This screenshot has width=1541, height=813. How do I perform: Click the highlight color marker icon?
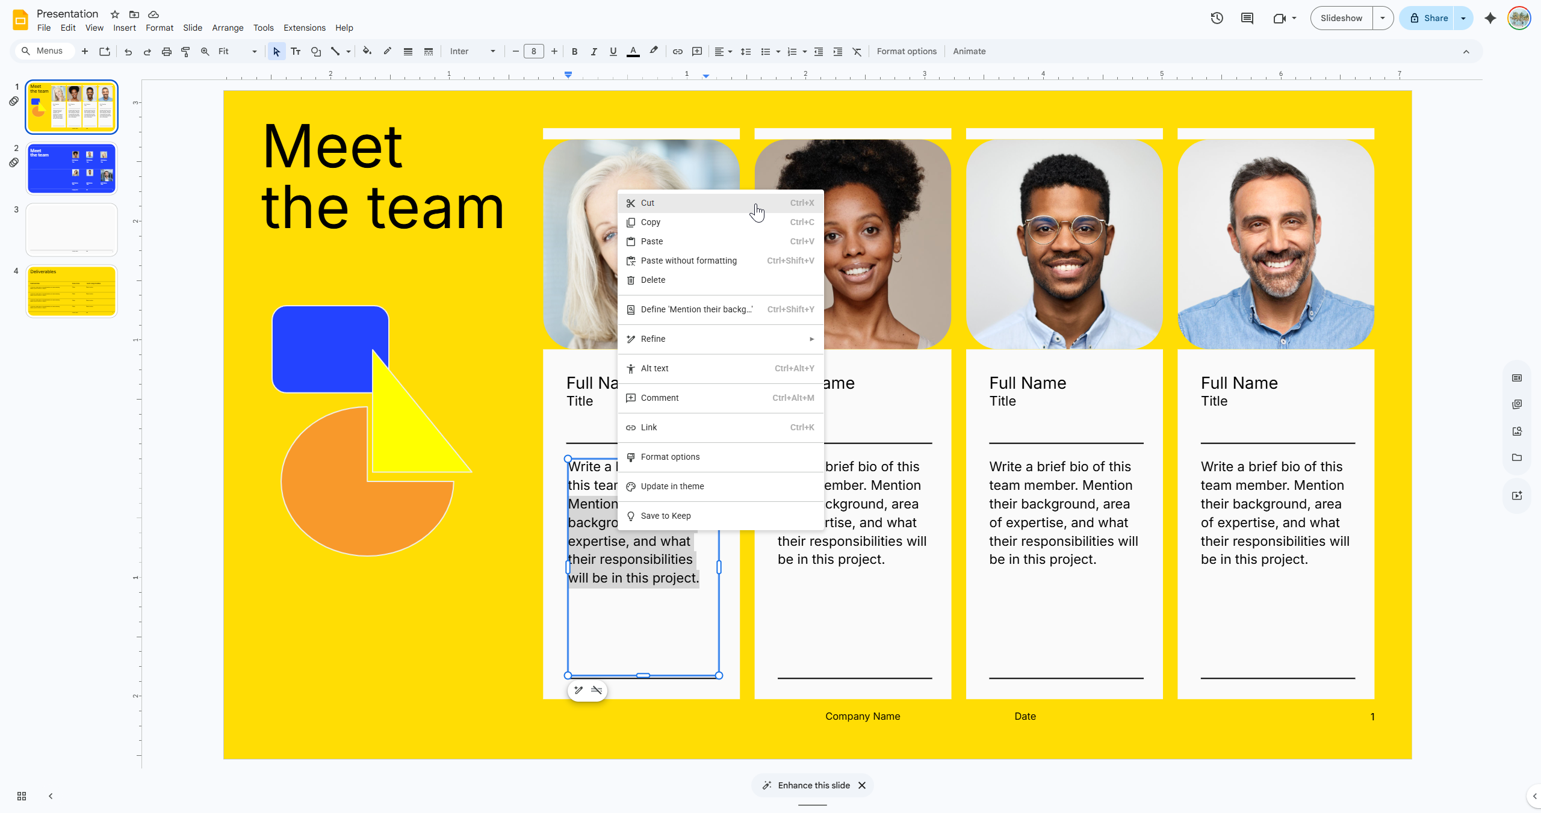pyautogui.click(x=654, y=52)
